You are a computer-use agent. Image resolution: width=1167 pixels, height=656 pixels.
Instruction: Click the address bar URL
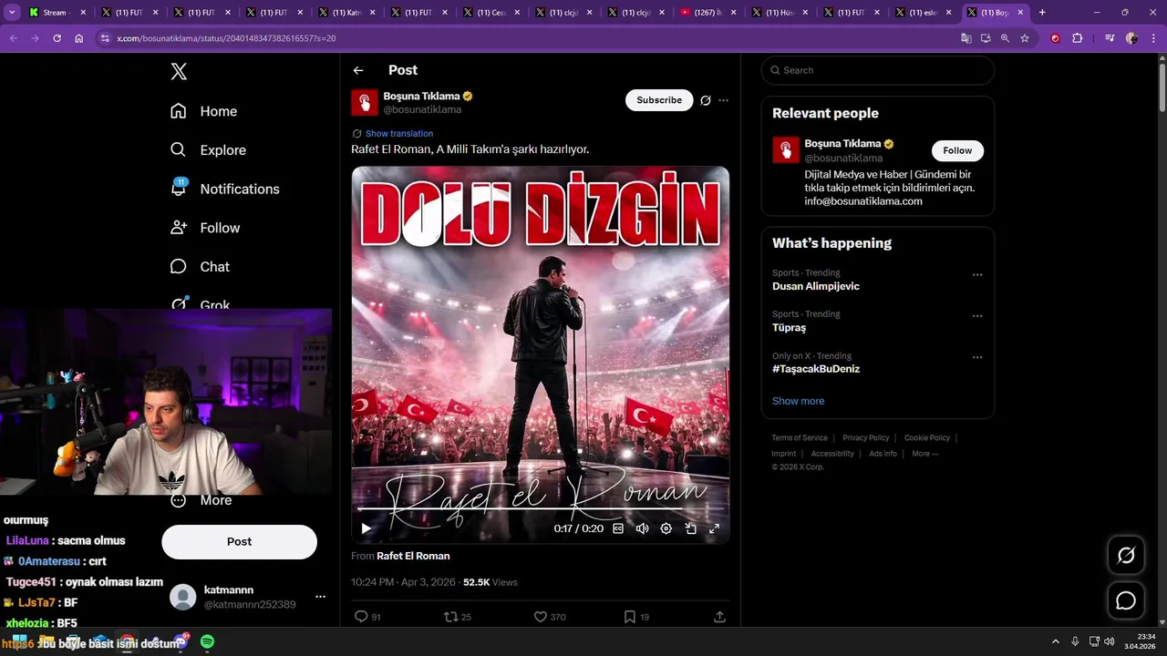tap(226, 38)
